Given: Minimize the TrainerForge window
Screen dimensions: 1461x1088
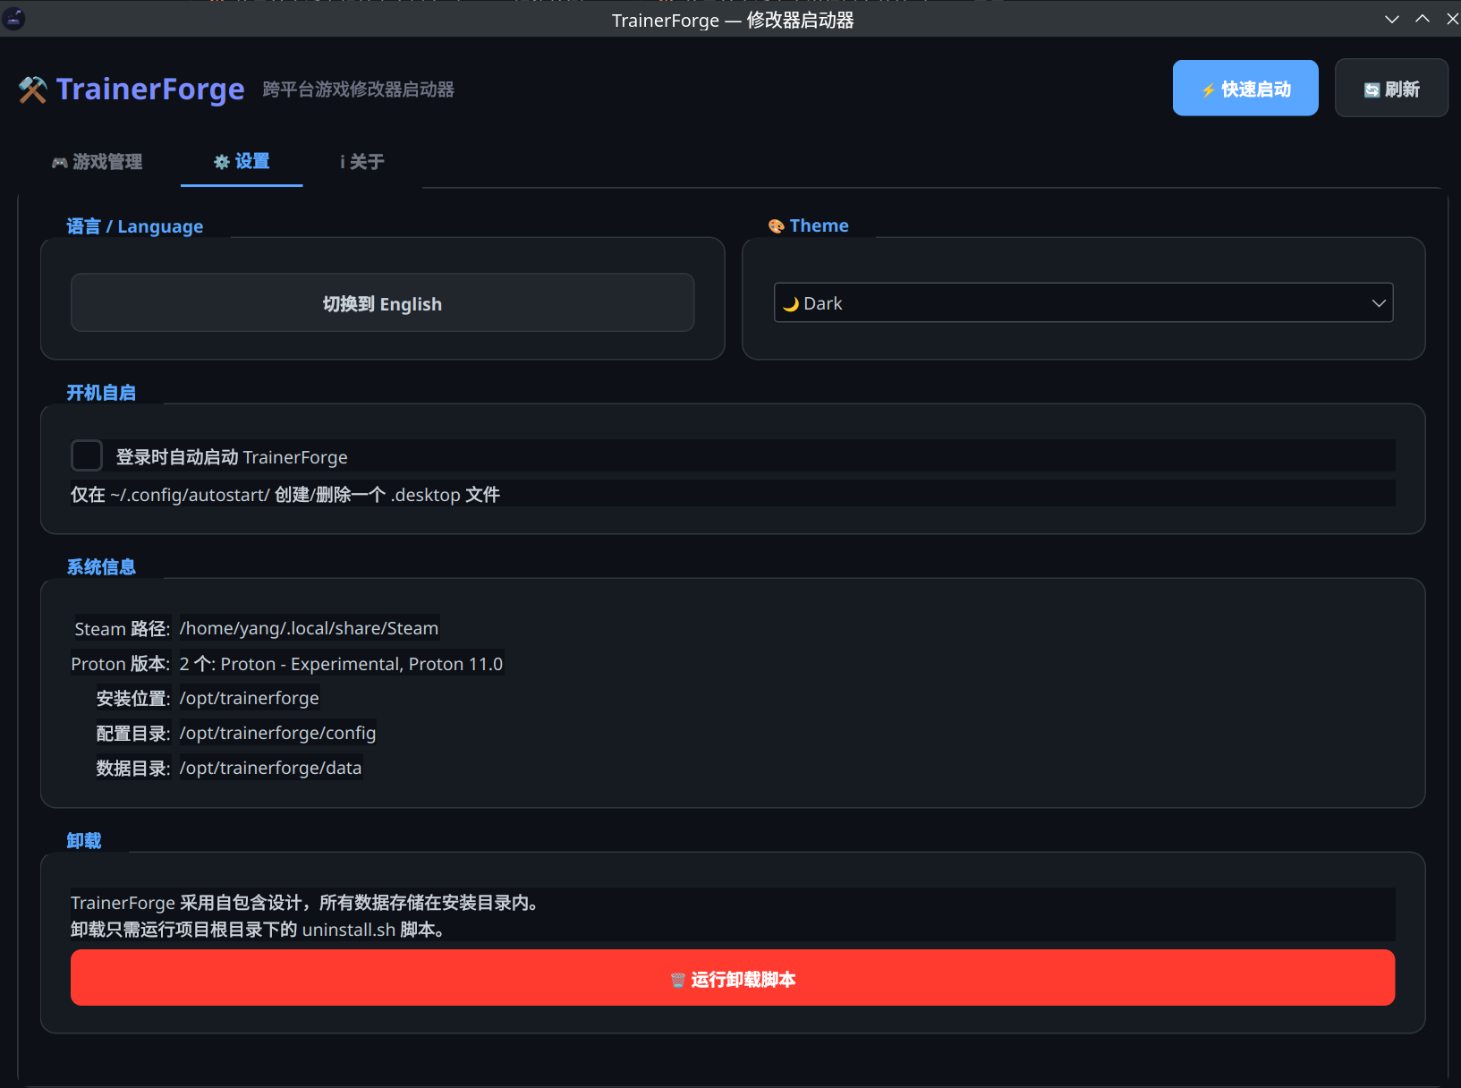Looking at the screenshot, I should (x=1392, y=19).
